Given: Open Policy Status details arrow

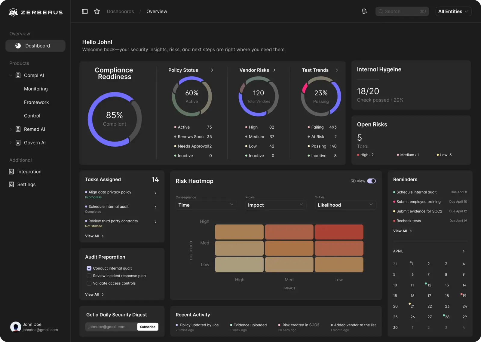Looking at the screenshot, I should [212, 70].
